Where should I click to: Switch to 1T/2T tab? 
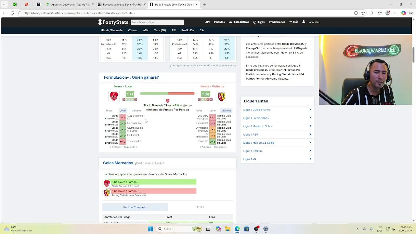pyautogui.click(x=200, y=207)
